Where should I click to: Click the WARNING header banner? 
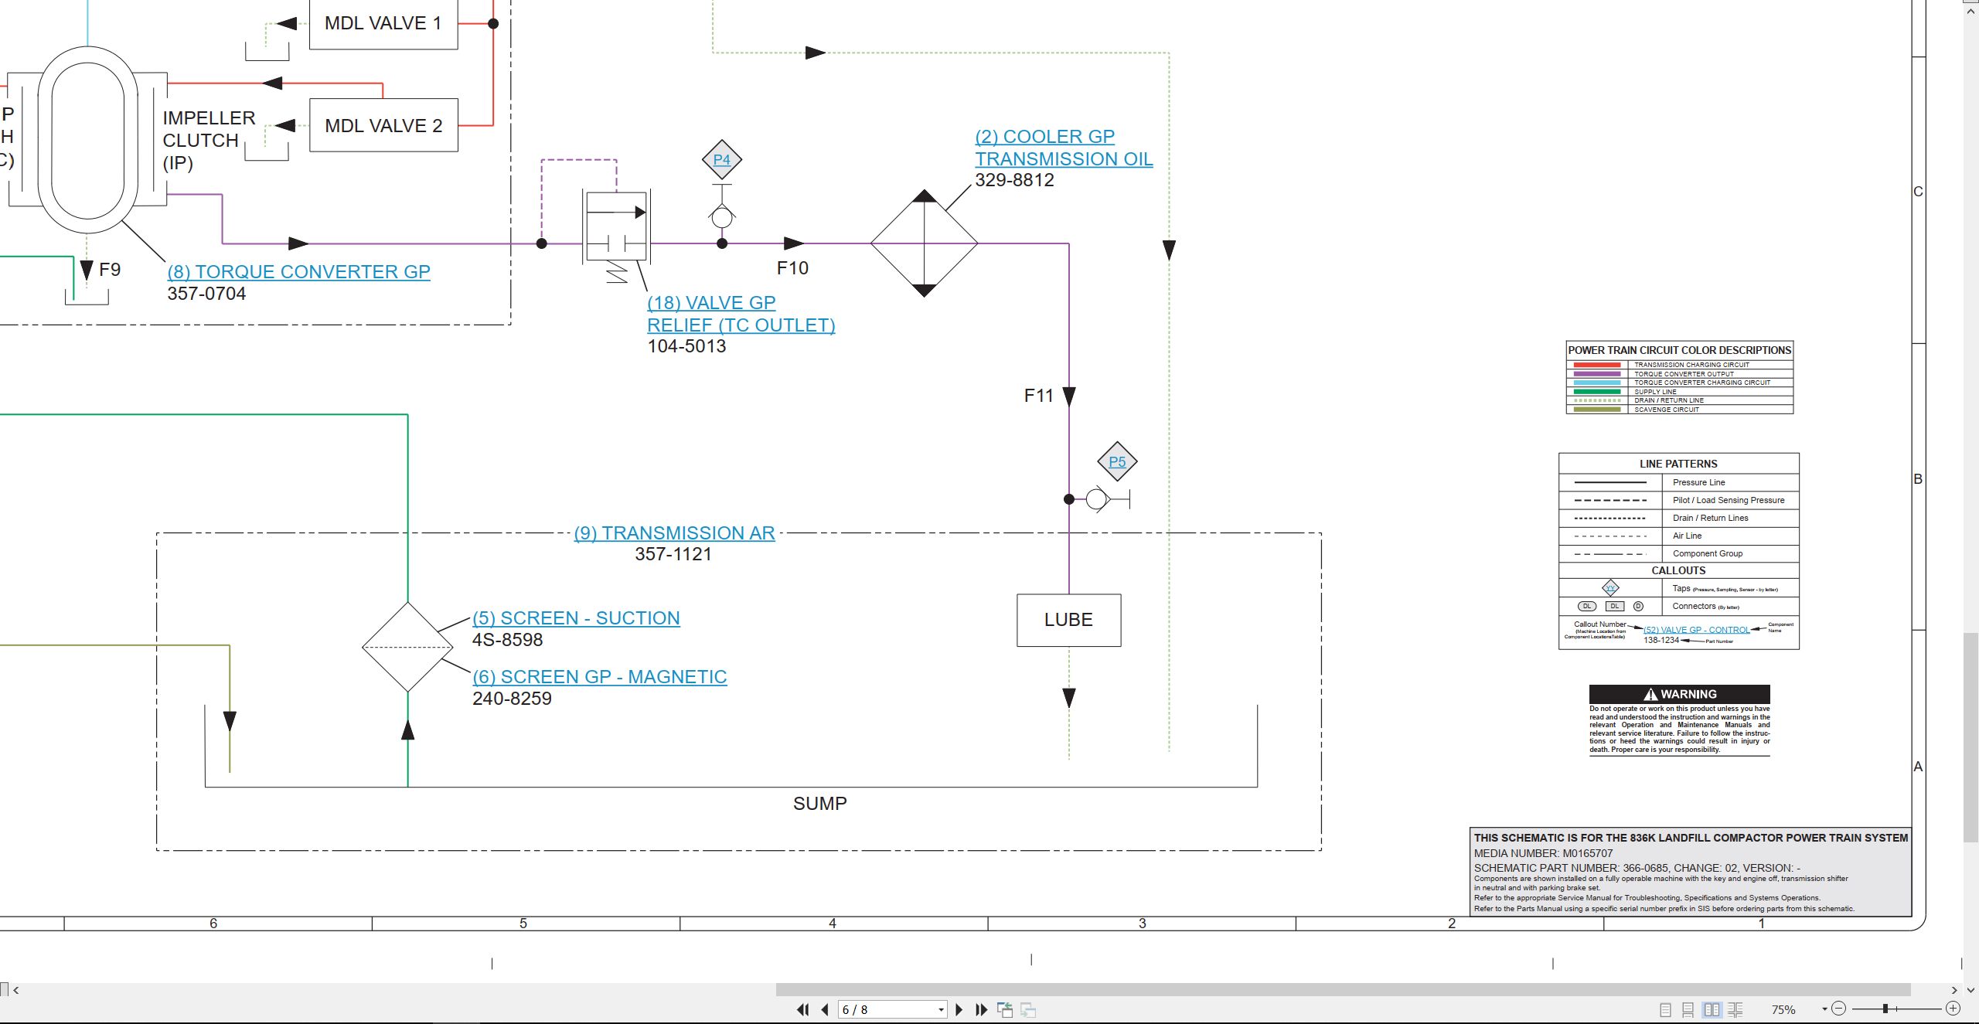click(x=1679, y=694)
